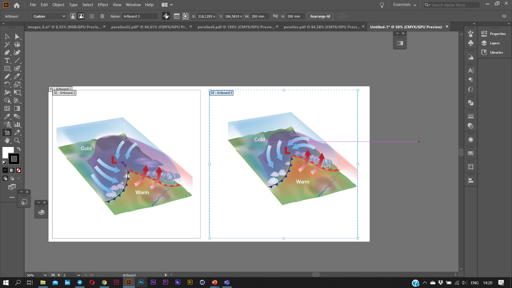512x288 pixels.
Task: Open Artboard Options icon in control bar
Action: coord(177,16)
